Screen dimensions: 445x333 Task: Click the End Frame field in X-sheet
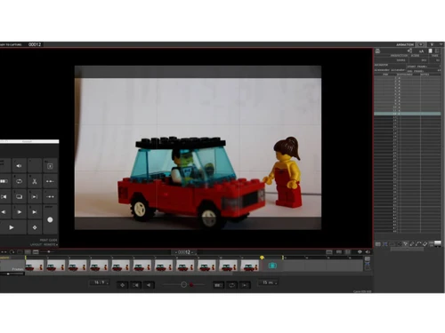click(424, 71)
